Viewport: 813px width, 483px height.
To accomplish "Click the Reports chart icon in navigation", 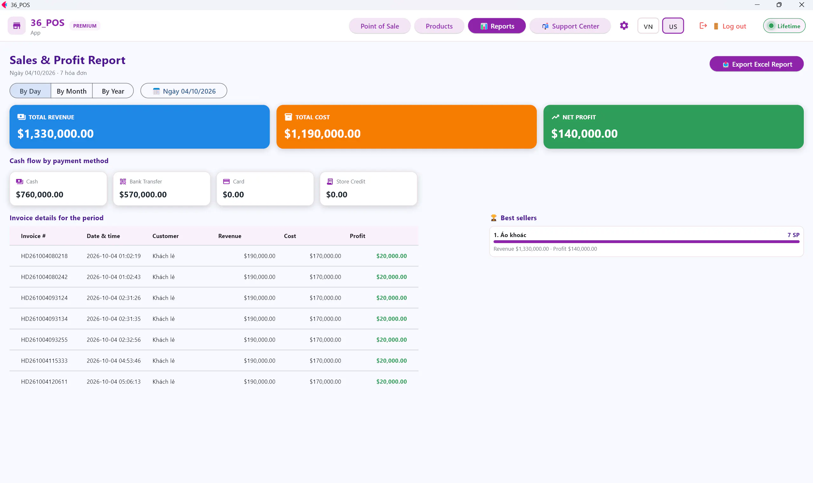I will point(484,26).
